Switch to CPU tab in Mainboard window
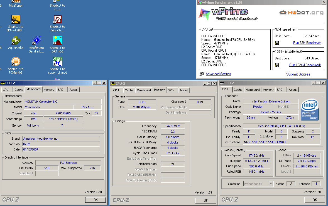The width and height of the screenshot is (328, 206). point(6,90)
